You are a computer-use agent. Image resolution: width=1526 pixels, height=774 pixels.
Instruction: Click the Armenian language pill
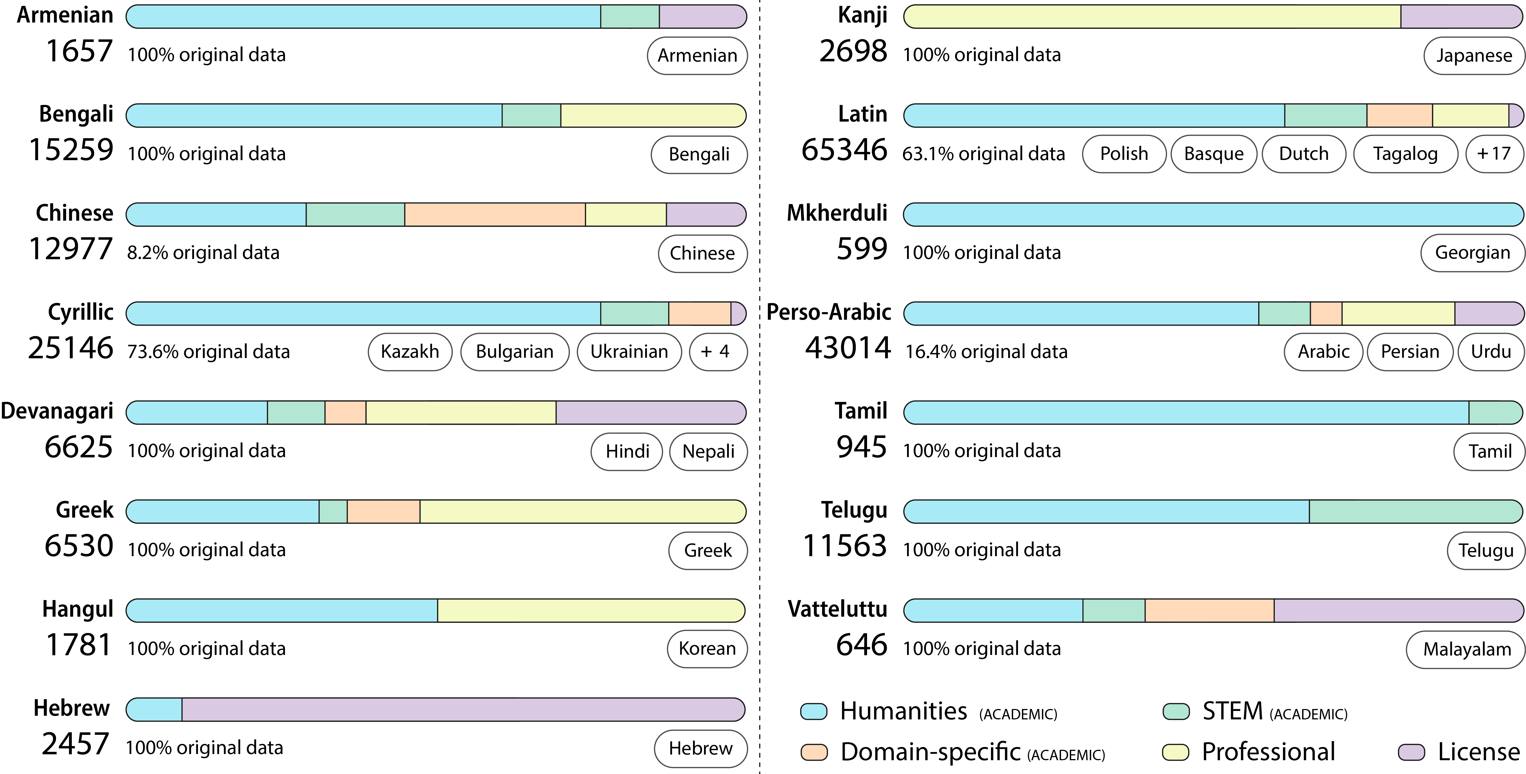(x=697, y=56)
